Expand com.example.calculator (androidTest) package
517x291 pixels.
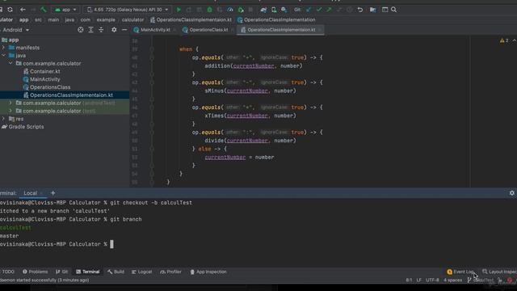pyautogui.click(x=11, y=103)
